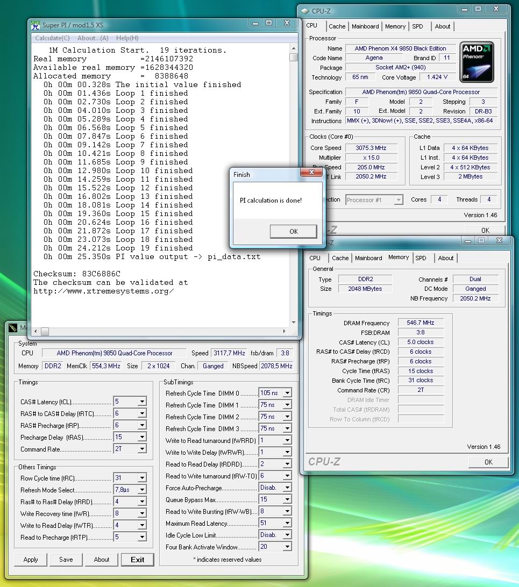
Task: Click Exit button in MemSet
Action: click(x=138, y=559)
